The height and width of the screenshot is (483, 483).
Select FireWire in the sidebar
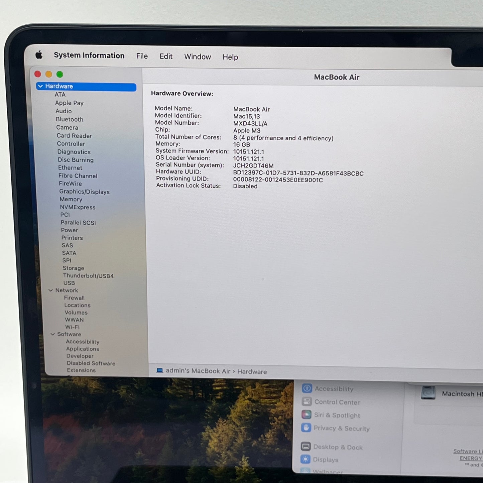70,184
